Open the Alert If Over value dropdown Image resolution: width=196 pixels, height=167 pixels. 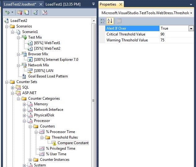pos(191,28)
